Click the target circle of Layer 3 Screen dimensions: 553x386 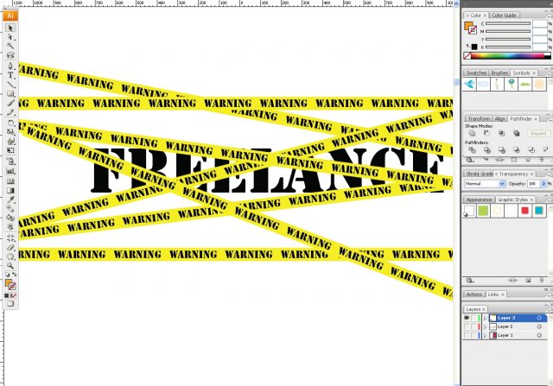pos(539,318)
